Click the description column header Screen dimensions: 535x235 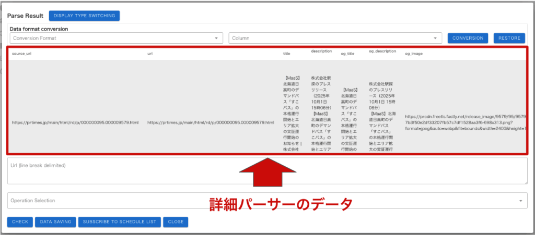click(x=321, y=51)
